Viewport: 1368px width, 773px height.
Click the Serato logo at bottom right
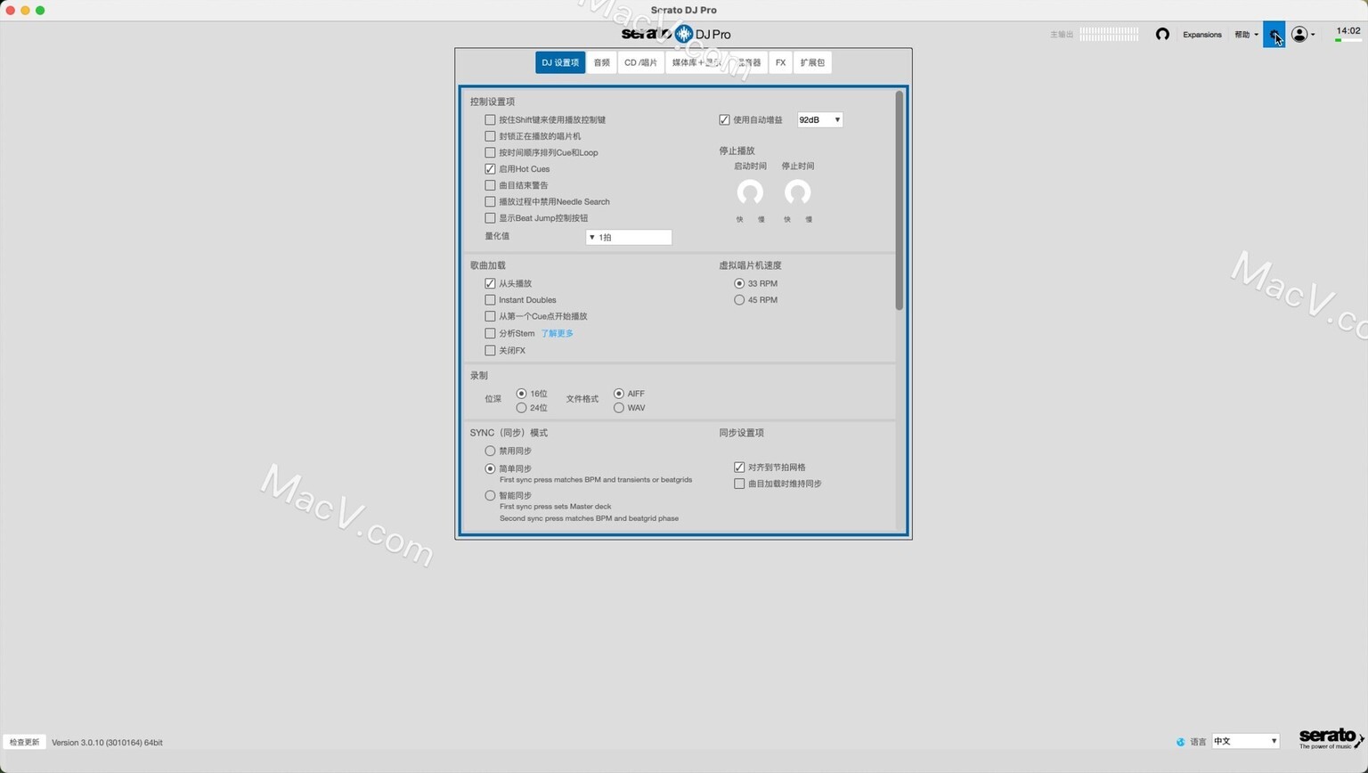coord(1331,738)
